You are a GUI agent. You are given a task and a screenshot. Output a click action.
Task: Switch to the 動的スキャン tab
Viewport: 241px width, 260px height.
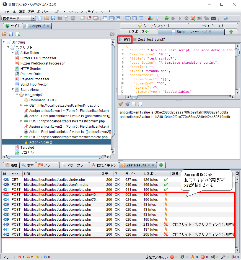point(104,165)
